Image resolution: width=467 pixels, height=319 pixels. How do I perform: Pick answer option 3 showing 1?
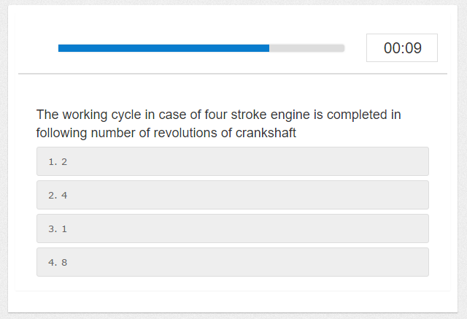[x=232, y=228]
